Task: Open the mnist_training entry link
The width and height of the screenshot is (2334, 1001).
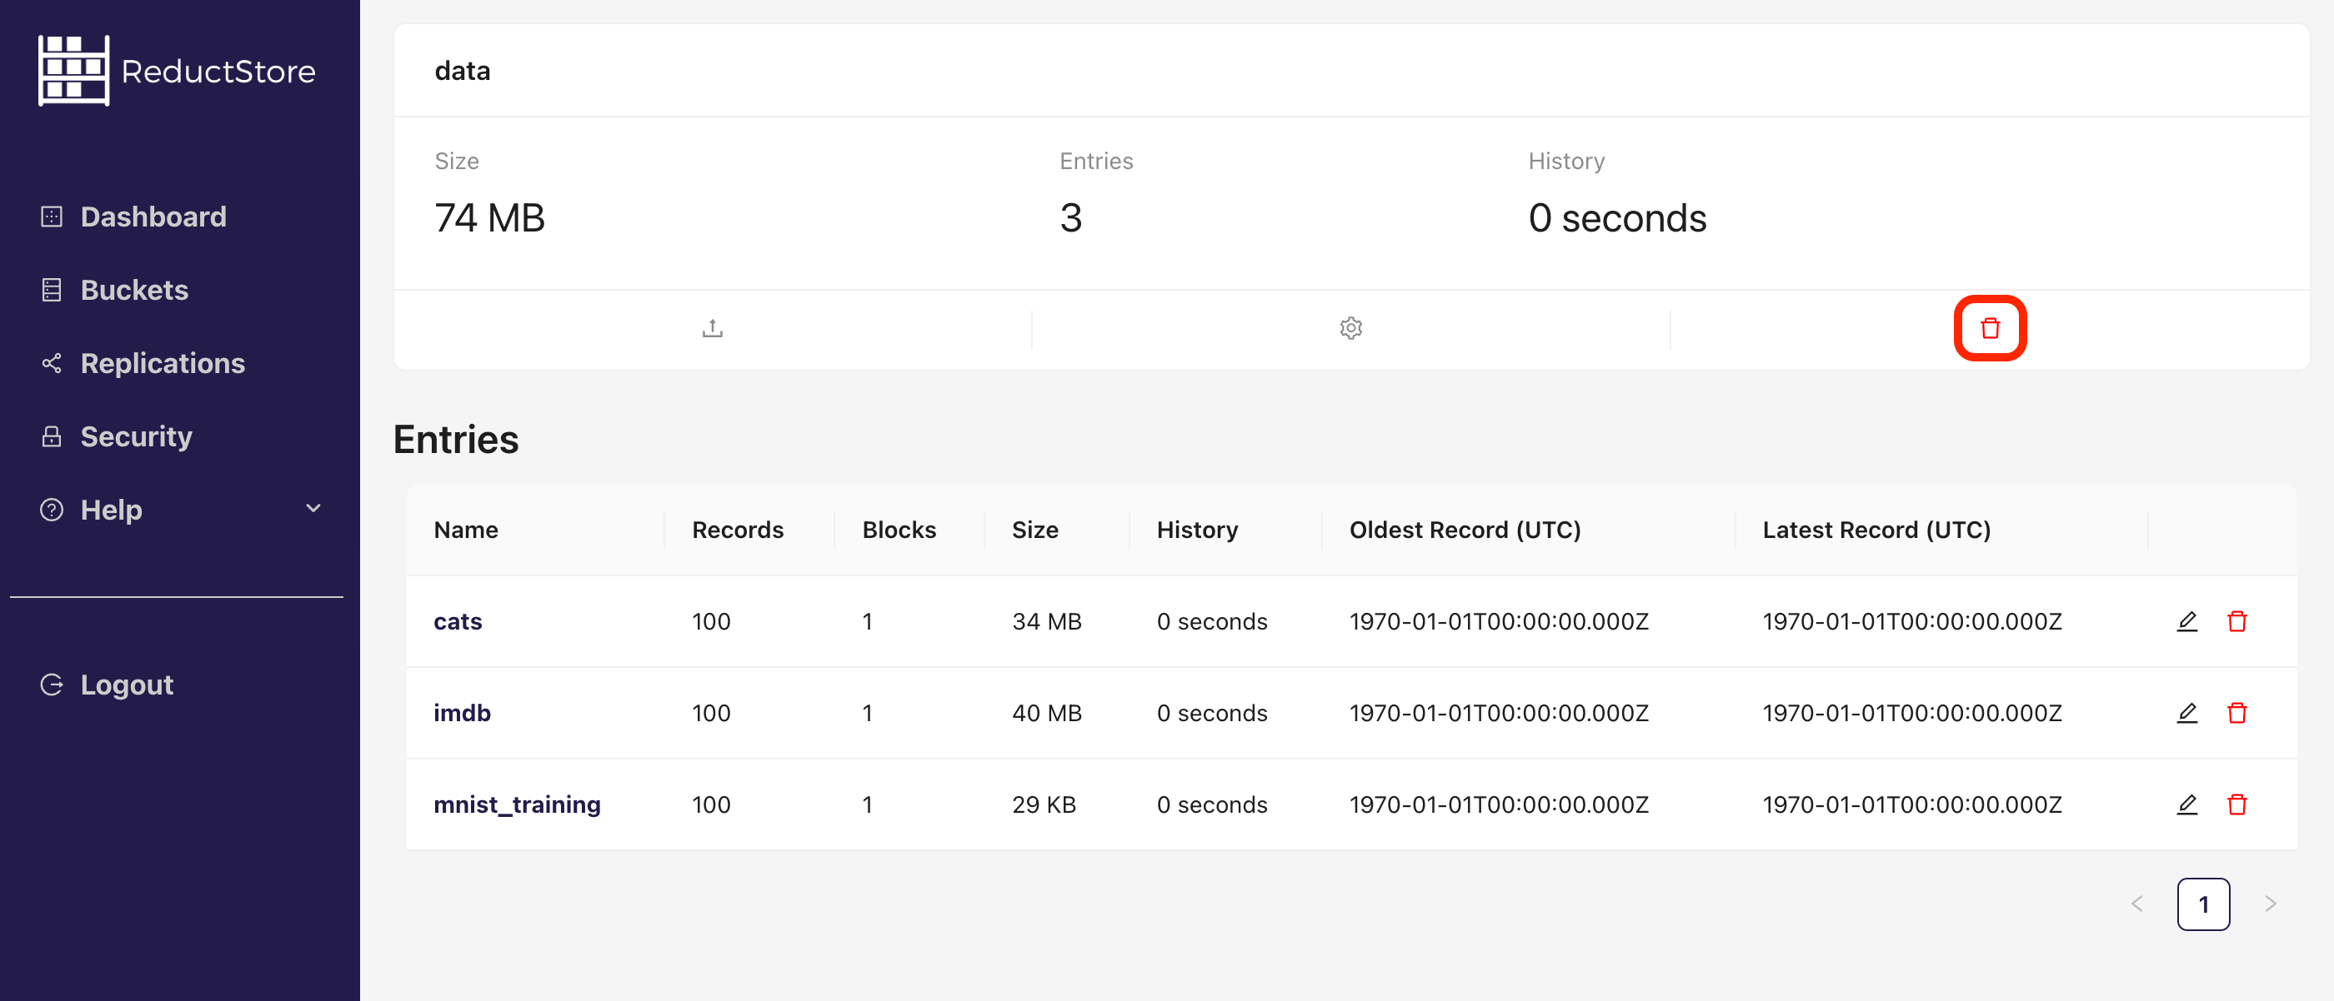Action: (x=517, y=804)
